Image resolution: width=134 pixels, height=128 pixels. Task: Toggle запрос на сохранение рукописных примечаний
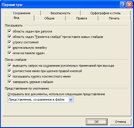[x=9, y=65]
